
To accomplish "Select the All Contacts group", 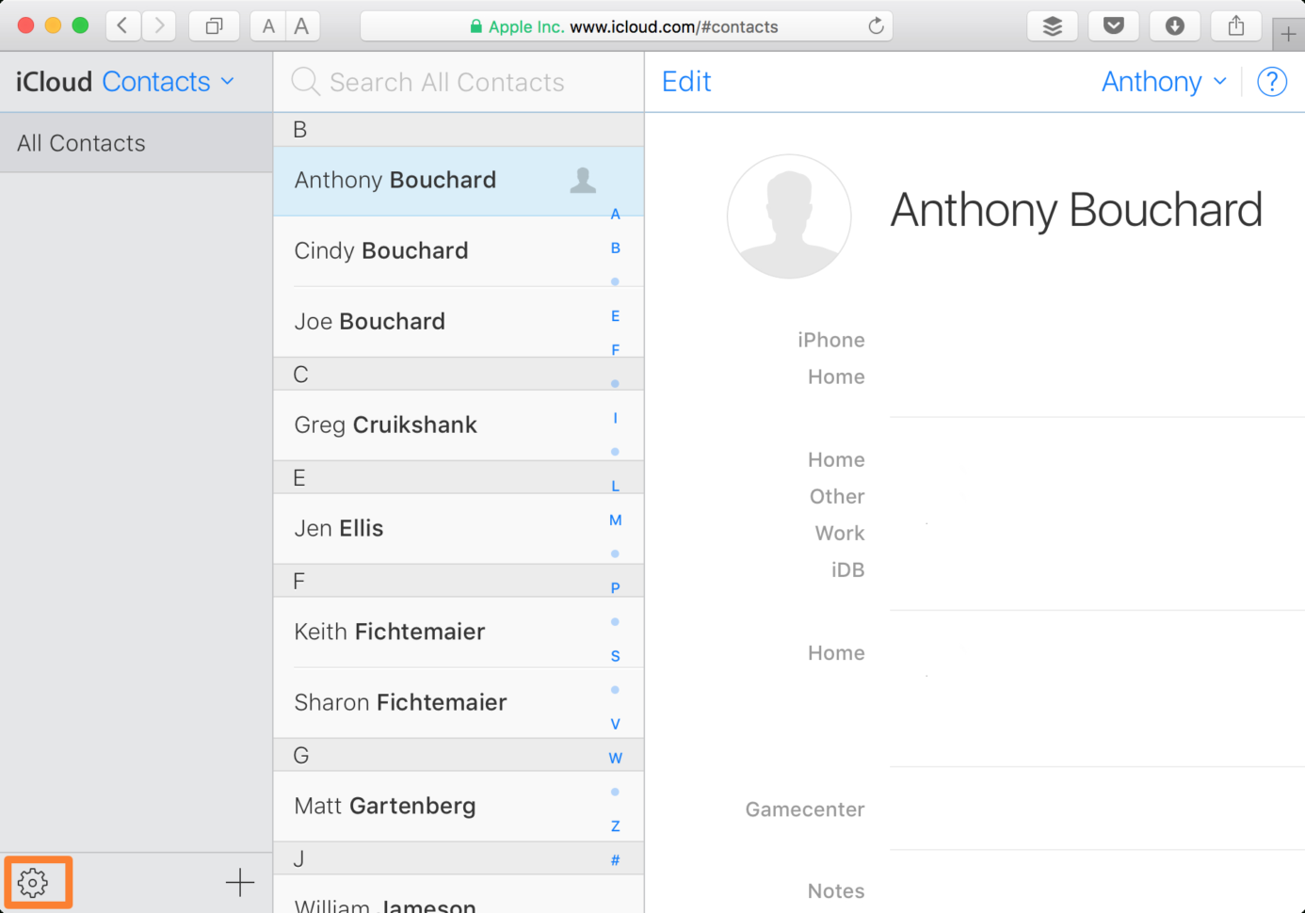I will [81, 142].
